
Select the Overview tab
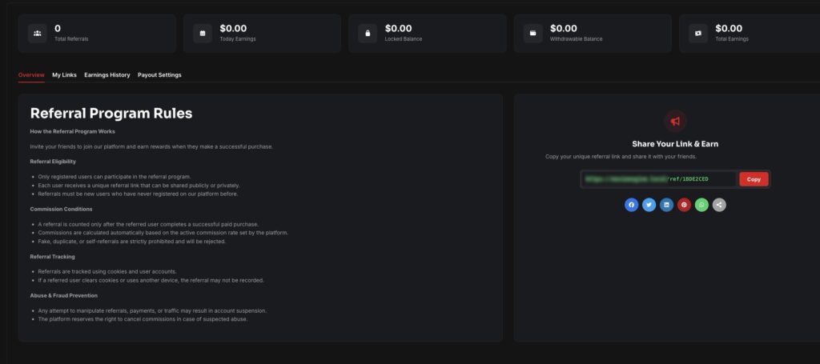pos(31,75)
